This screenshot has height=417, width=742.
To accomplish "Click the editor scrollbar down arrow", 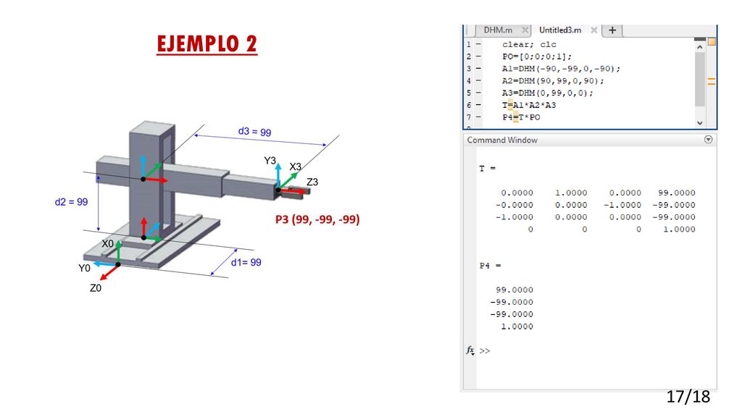I will tap(700, 123).
